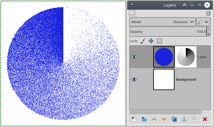The height and width of the screenshot is (127, 214).
Task: Create a new layer group icon
Action: click(x=144, y=119)
